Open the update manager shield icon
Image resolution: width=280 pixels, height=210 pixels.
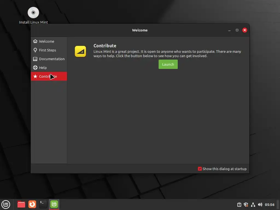(246, 205)
